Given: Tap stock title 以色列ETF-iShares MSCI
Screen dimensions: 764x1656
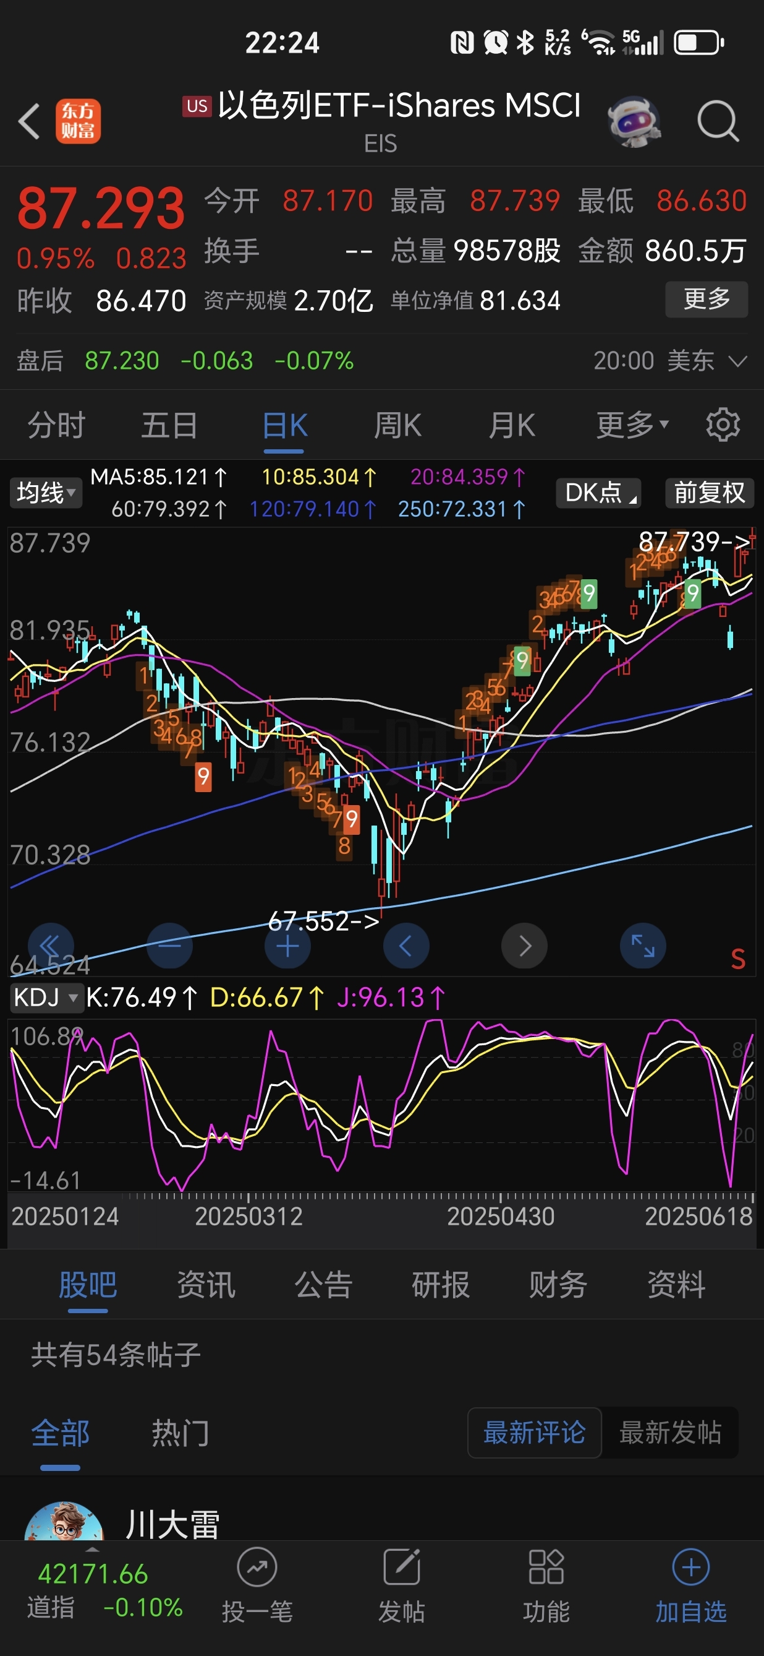Looking at the screenshot, I should 399,105.
